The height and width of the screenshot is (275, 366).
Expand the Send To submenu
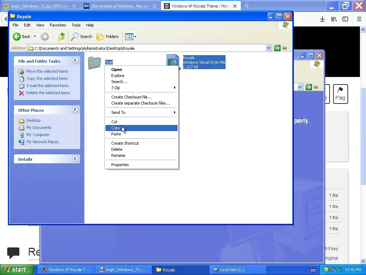click(x=142, y=112)
